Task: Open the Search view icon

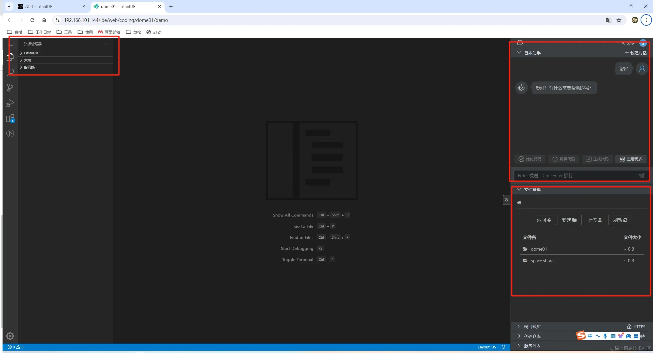Action: [x=11, y=72]
